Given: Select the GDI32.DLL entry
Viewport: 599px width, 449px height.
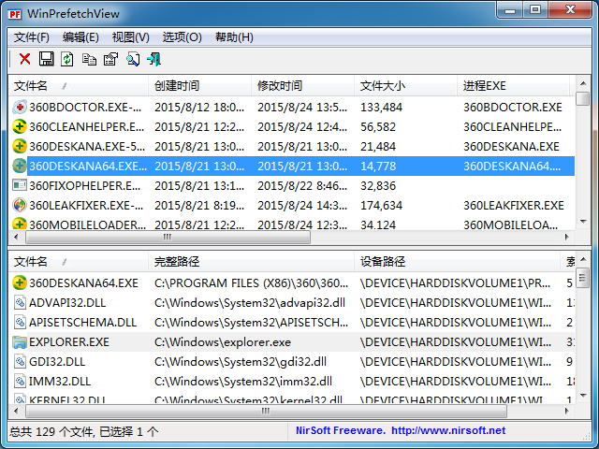Looking at the screenshot, I should tap(57, 362).
